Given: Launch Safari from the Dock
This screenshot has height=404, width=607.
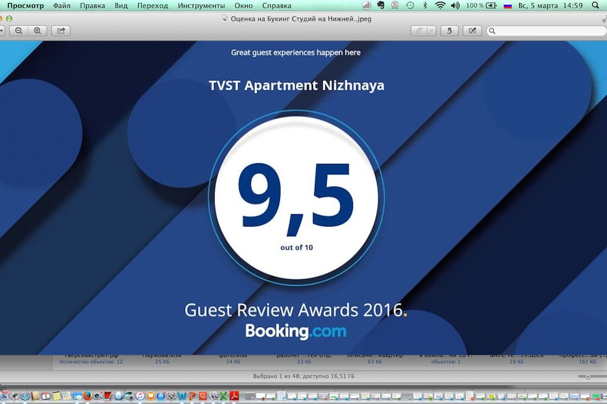Looking at the screenshot, I should click(25, 396).
